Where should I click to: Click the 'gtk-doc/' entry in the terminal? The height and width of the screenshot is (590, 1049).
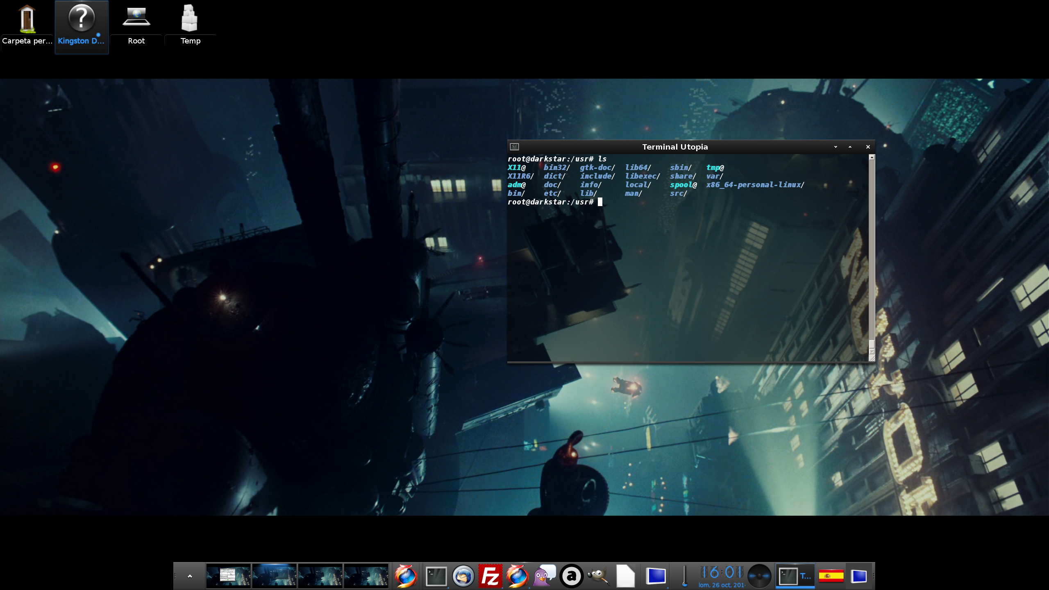[597, 168]
